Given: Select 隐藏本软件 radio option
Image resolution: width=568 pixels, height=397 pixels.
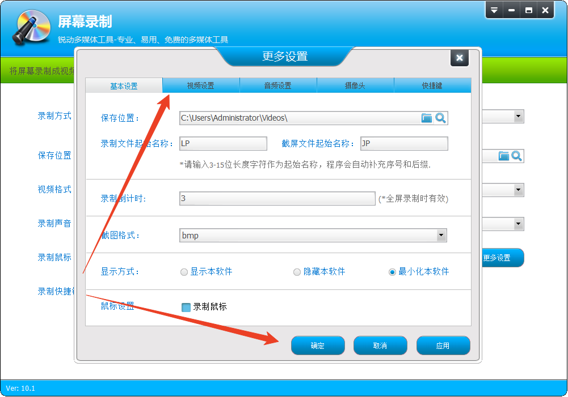Looking at the screenshot, I should point(319,271).
